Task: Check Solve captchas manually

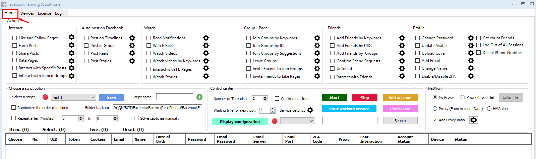Action: (x=136, y=118)
